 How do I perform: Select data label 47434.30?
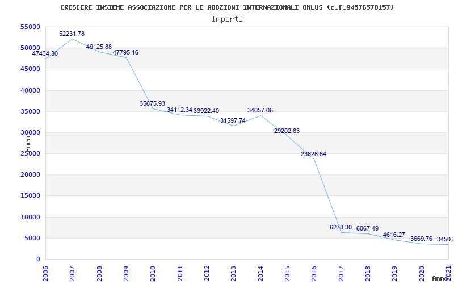45,53
